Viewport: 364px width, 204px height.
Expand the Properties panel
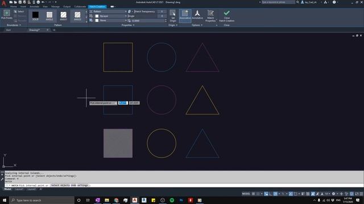128,25
